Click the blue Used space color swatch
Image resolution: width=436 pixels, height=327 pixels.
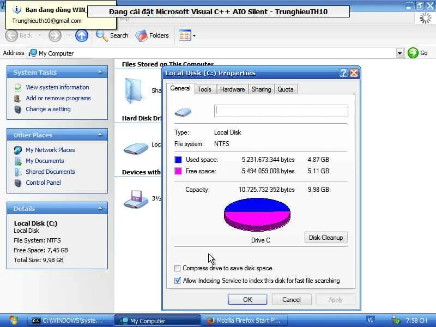178,160
